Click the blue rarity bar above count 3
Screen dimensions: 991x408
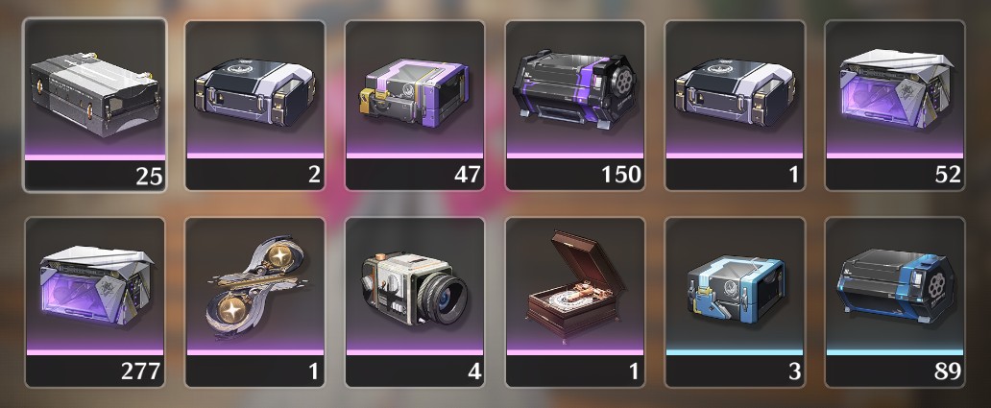coord(735,352)
